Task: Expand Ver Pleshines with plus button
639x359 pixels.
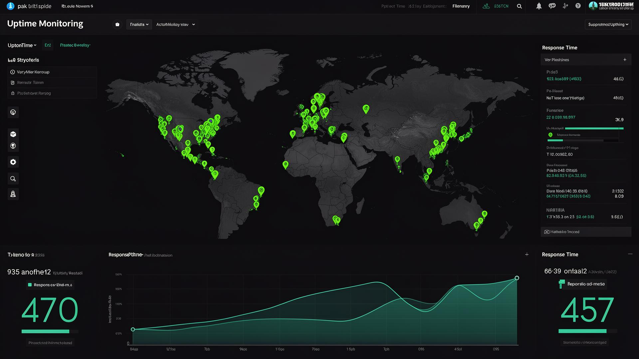Action: 625,60
